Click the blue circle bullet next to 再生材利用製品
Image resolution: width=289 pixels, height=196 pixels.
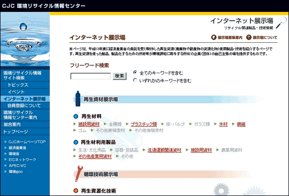point(76,142)
